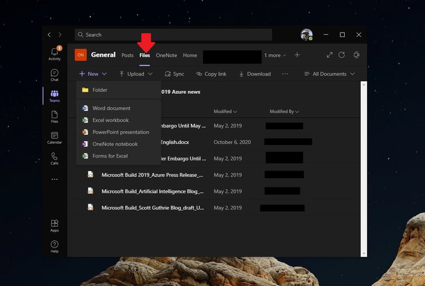Choose Forms for Excel option
This screenshot has height=286, width=425.
point(119,156)
